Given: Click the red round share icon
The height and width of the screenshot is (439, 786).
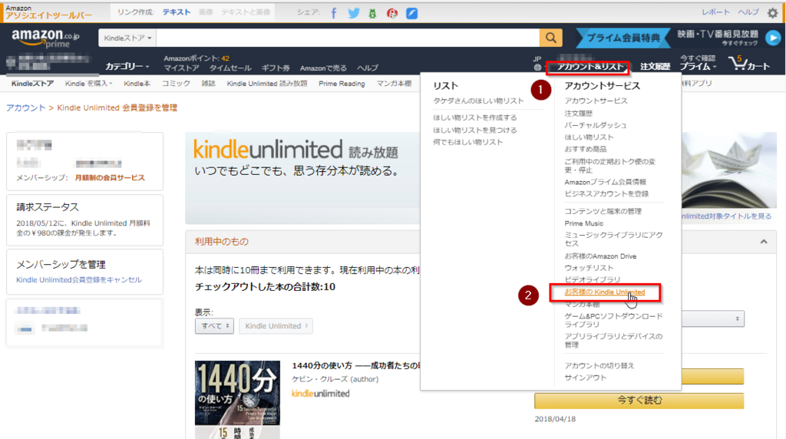Looking at the screenshot, I should tap(392, 14).
